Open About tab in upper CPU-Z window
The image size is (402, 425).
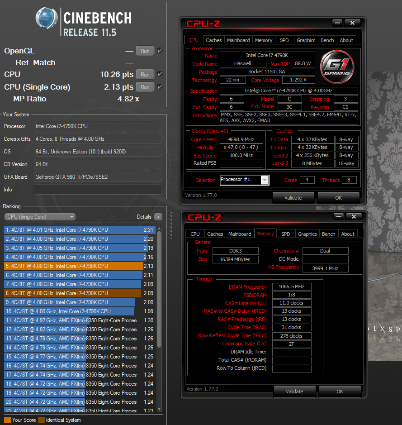tap(346, 40)
